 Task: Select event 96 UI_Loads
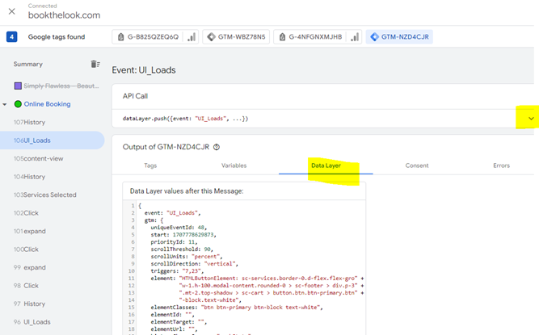[x=32, y=322]
